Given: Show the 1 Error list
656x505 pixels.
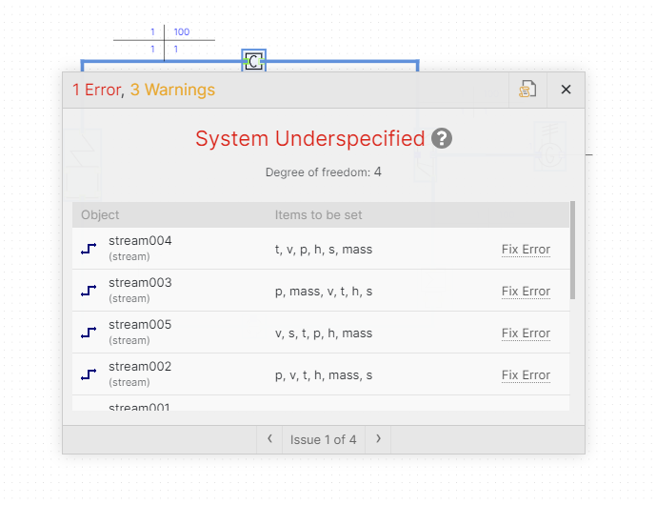Looking at the screenshot, I should 95,90.
